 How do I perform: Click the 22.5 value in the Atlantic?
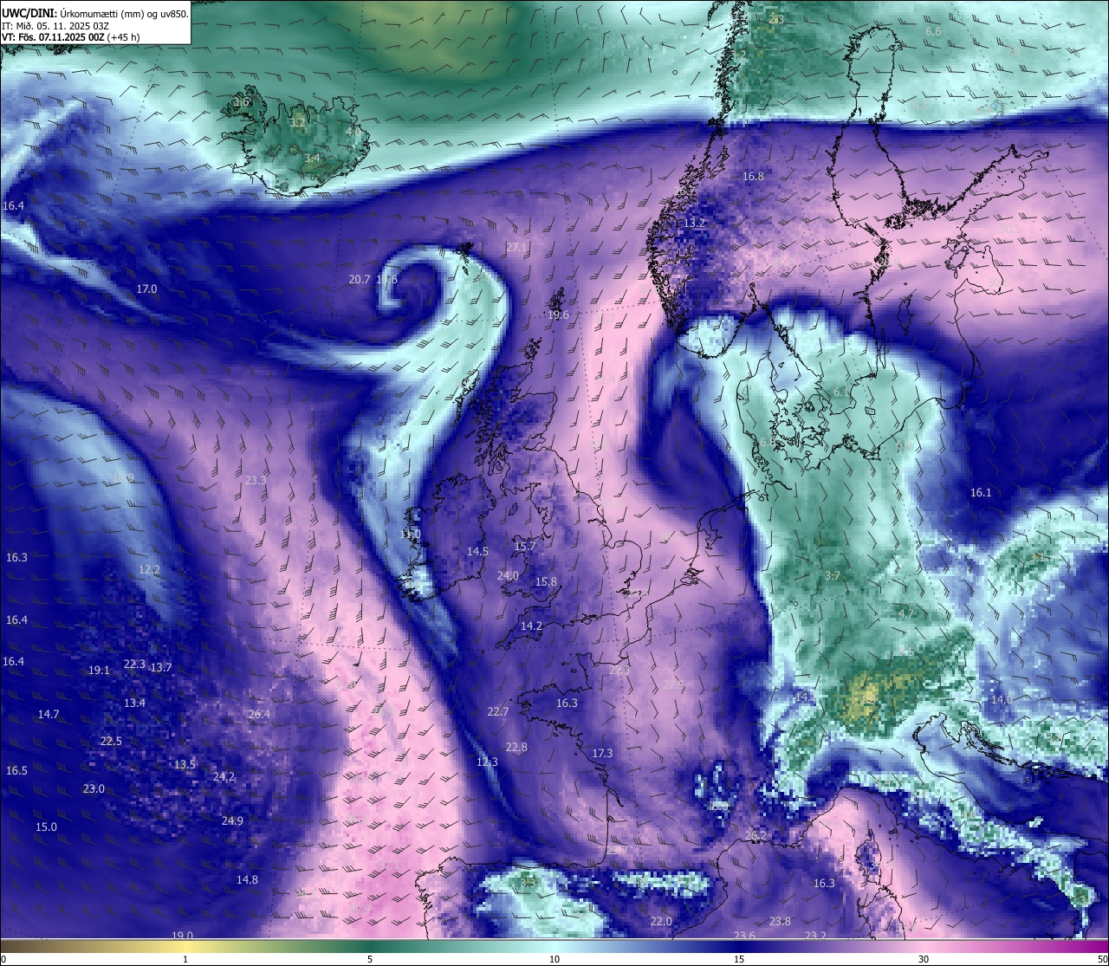pos(111,742)
